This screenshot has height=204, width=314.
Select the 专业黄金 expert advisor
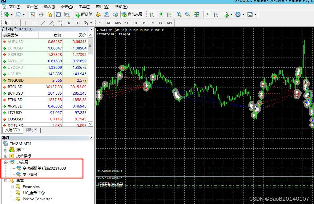coord(30,175)
